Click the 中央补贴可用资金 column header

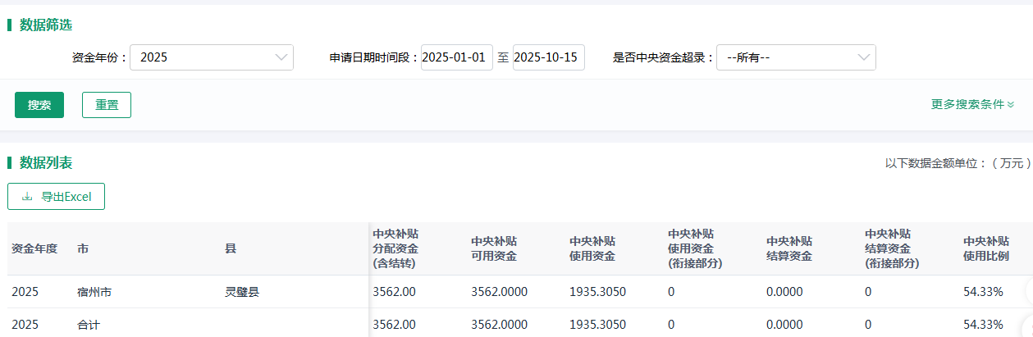click(494, 248)
